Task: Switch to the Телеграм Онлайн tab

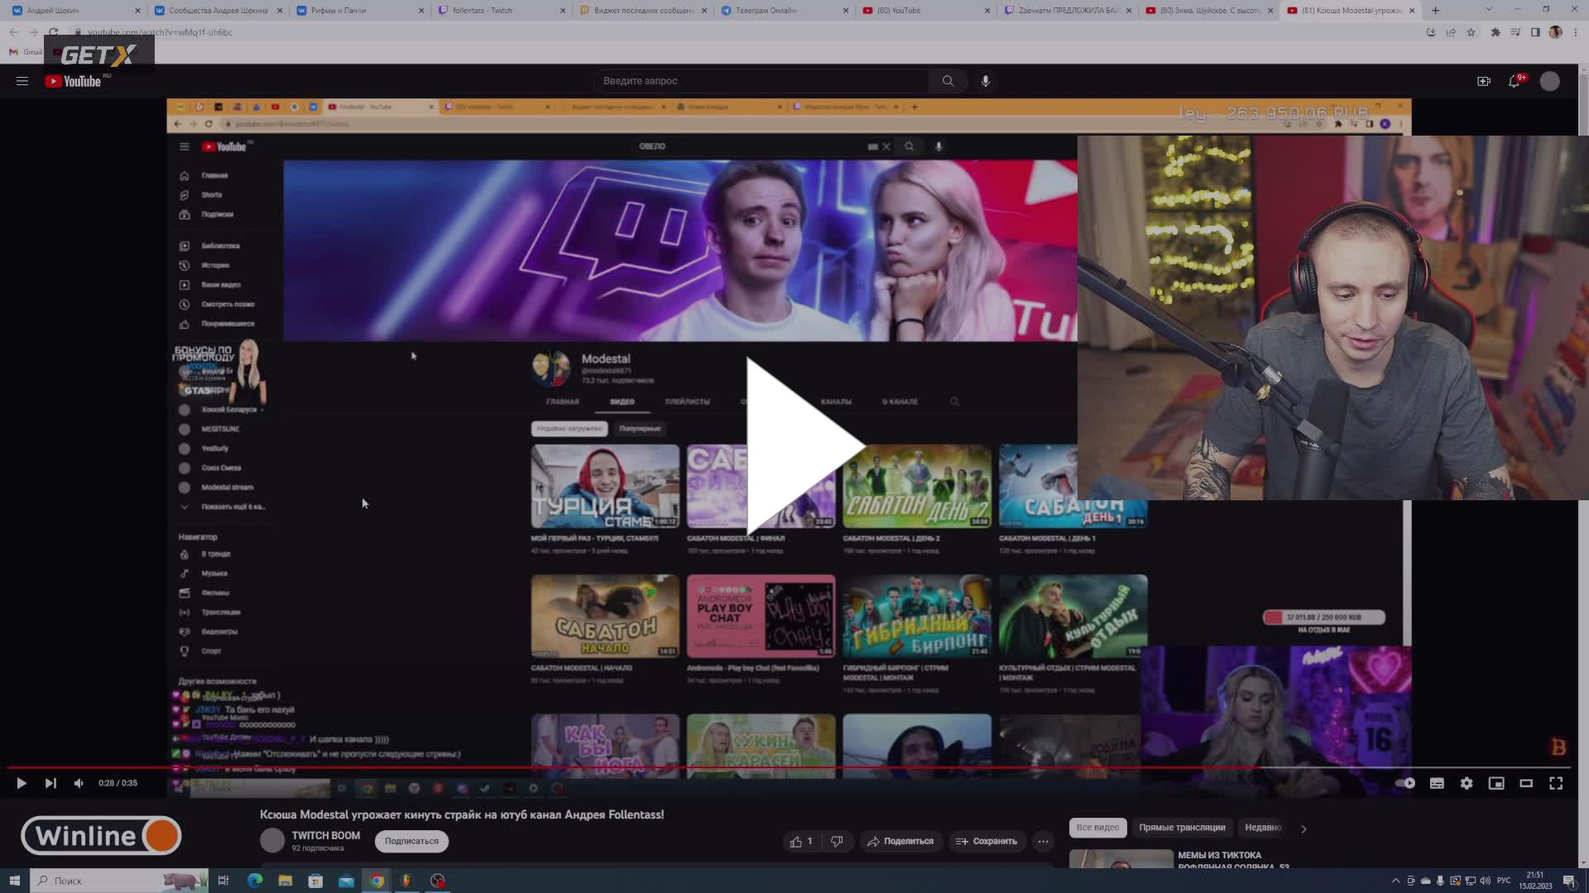Action: tap(783, 11)
